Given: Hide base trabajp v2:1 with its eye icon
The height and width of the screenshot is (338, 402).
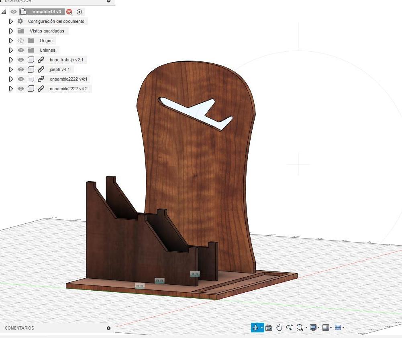Looking at the screenshot, I should (20, 60).
